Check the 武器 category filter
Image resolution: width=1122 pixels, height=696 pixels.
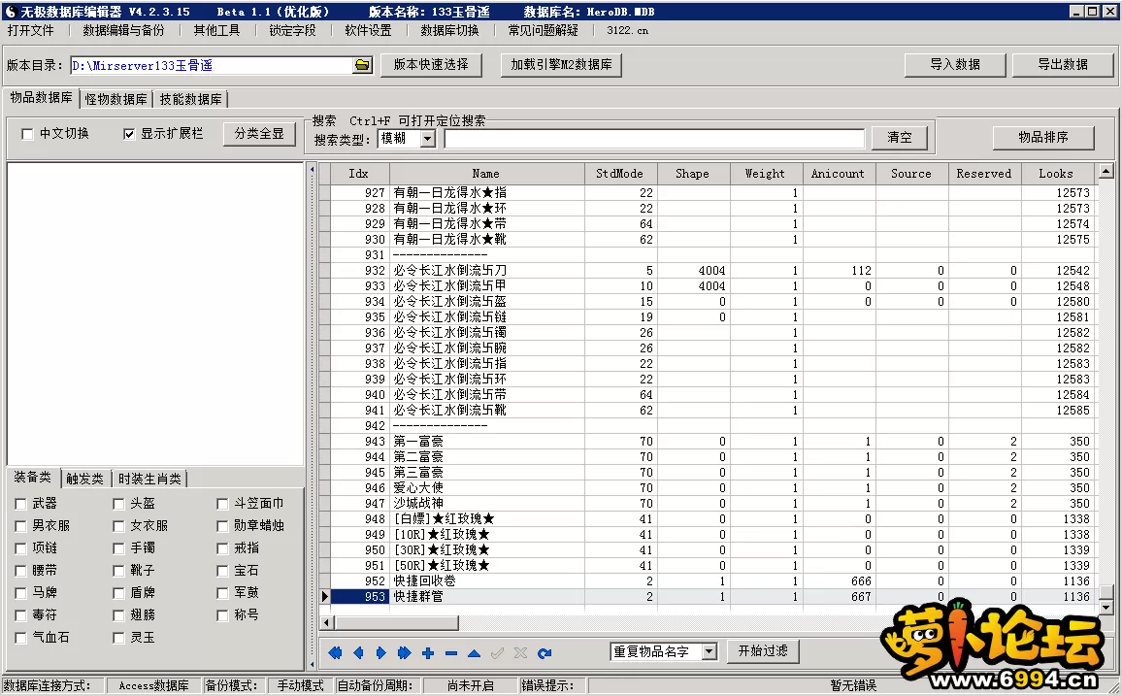[20, 505]
